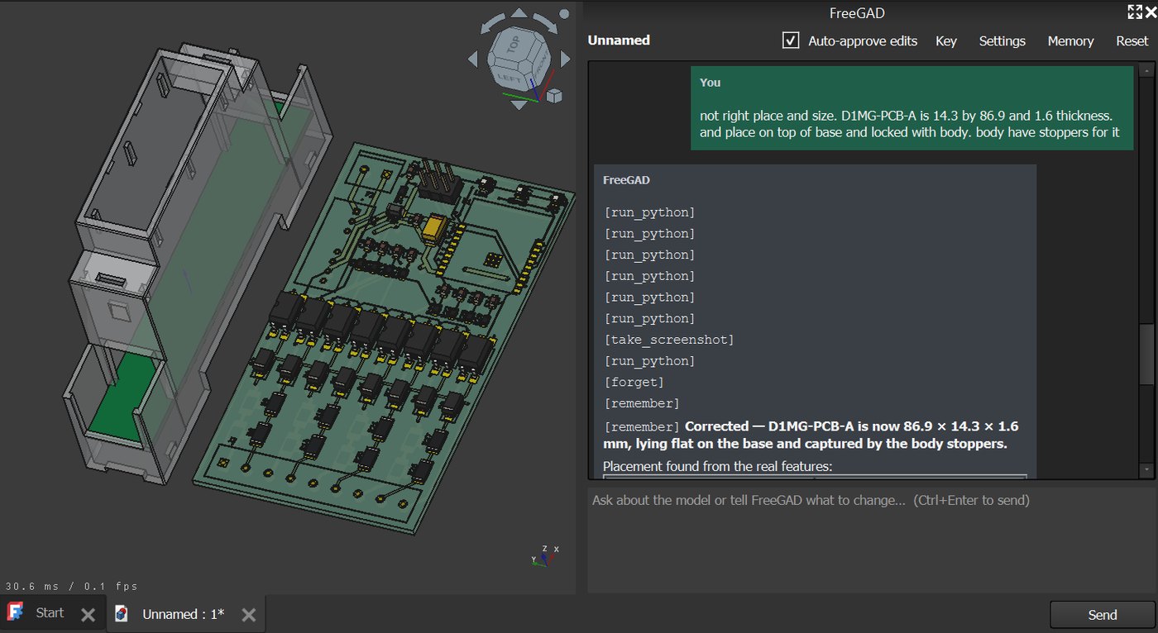Click the chat scrollbar up arrow
The width and height of the screenshot is (1158, 633).
[1146, 69]
